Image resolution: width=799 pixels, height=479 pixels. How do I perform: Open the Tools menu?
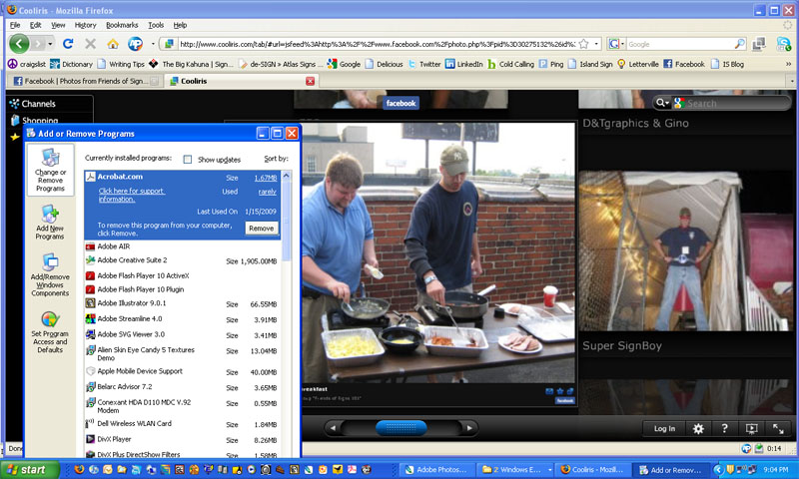(x=156, y=25)
